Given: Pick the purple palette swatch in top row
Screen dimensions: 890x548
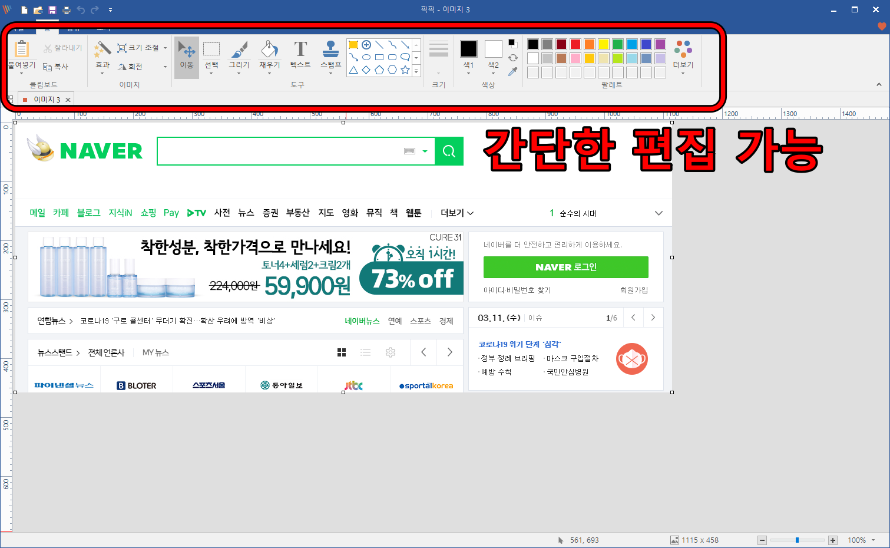Looking at the screenshot, I should pyautogui.click(x=660, y=44).
